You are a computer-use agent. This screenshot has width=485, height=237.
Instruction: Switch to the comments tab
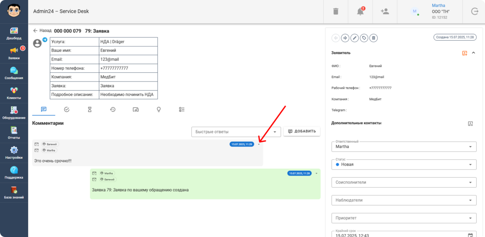coord(44,109)
